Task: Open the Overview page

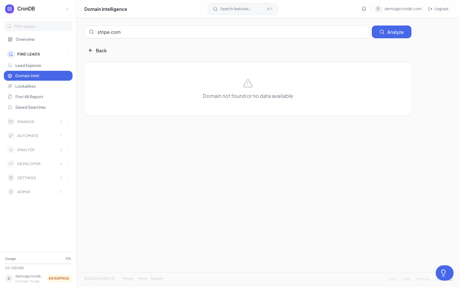Action: (x=38, y=39)
